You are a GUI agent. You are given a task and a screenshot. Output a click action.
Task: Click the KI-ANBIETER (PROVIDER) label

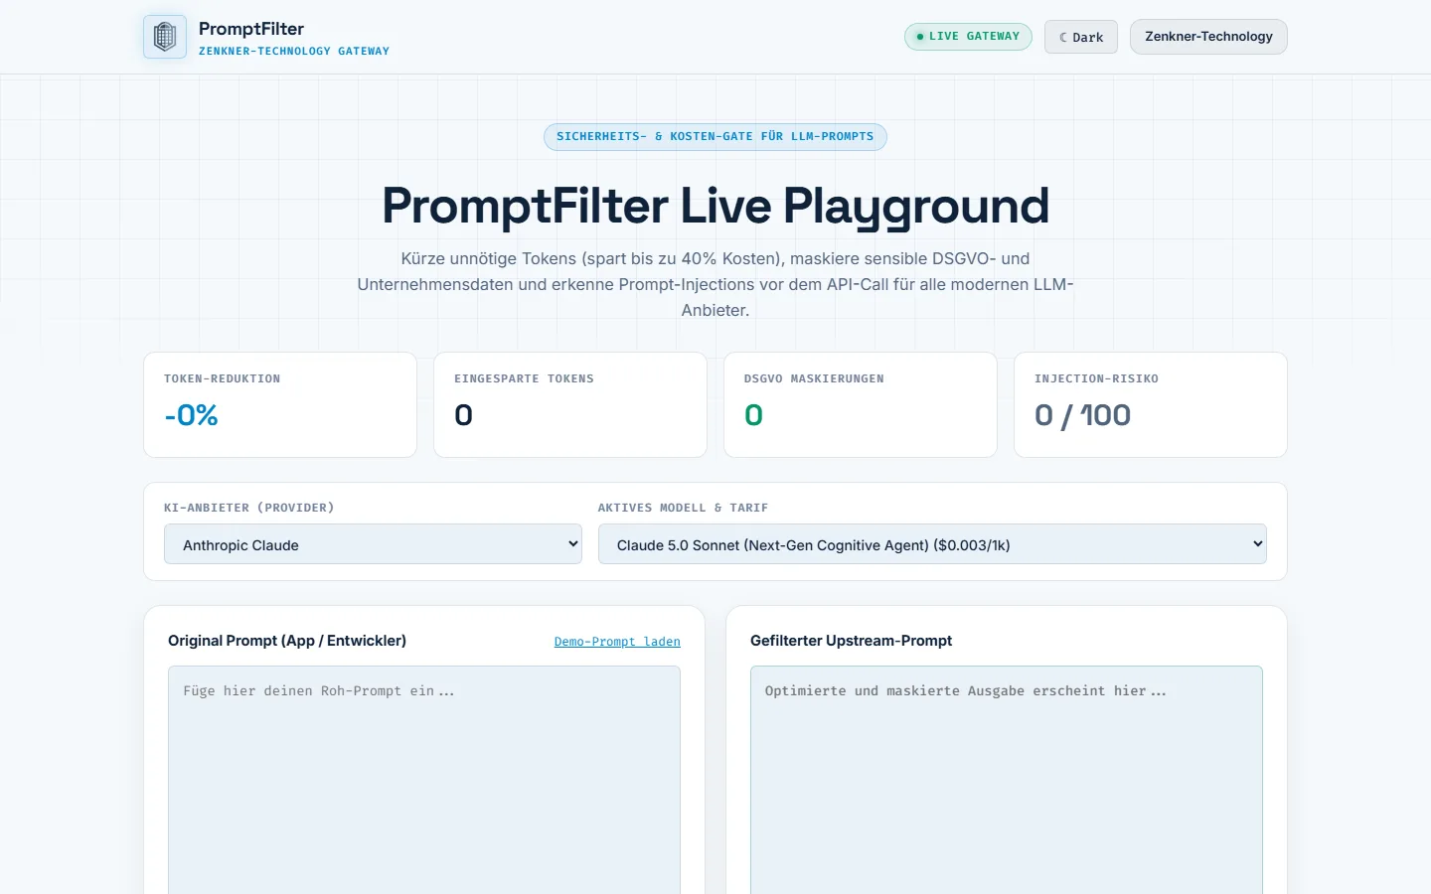(x=249, y=508)
